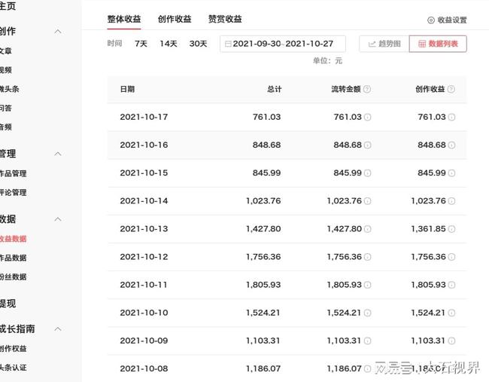Collapse the 数据 sidebar section

(58, 219)
